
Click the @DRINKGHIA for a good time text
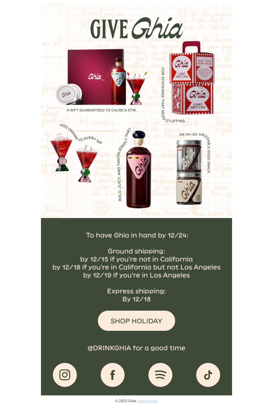point(136,348)
